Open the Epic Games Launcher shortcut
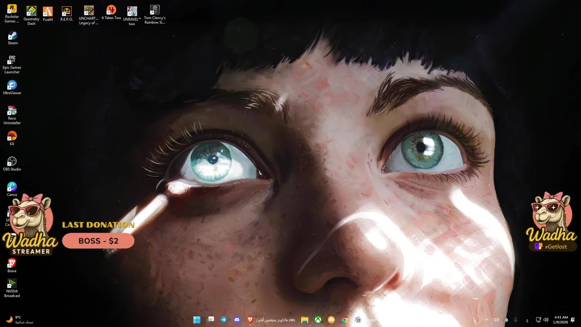 click(12, 64)
